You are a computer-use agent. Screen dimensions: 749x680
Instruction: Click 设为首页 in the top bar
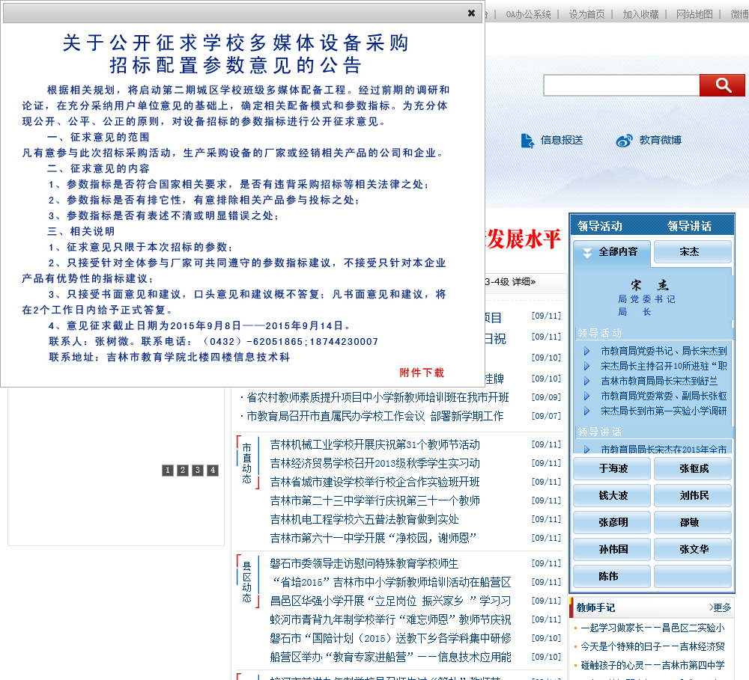click(x=586, y=14)
